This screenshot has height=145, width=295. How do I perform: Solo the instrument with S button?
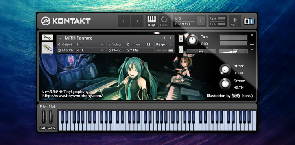(x=181, y=38)
